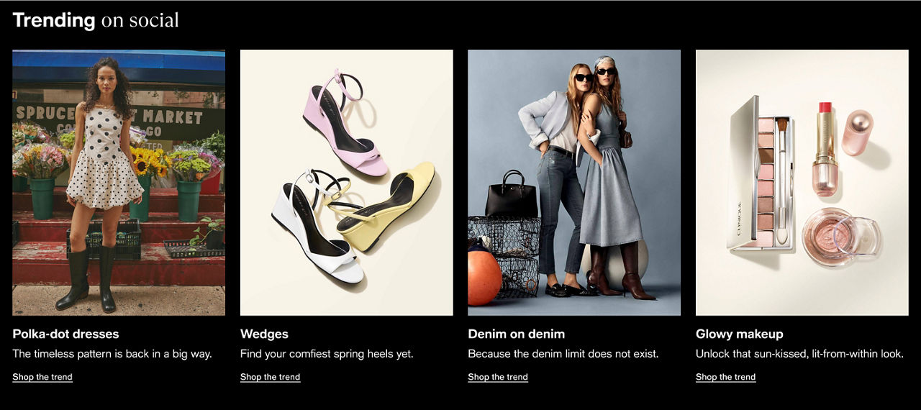This screenshot has width=921, height=410.
Task: Click 'Unlock that sun-kissed, lit-from-within look' text
Action: click(800, 354)
